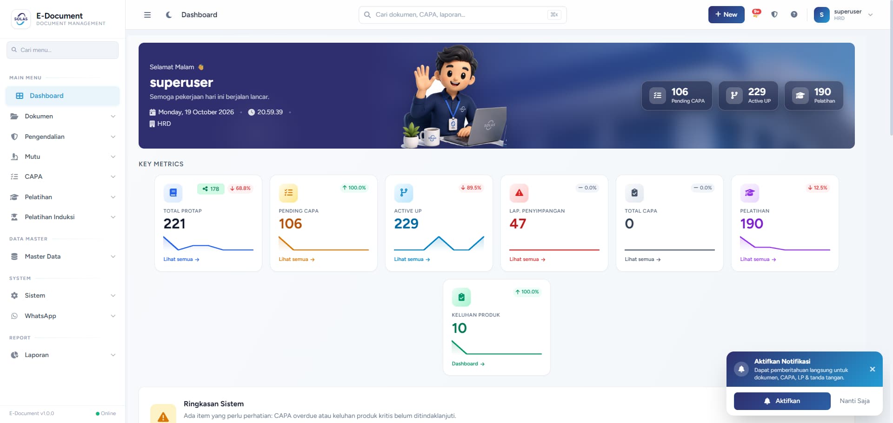The image size is (893, 423).
Task: Click the superuser avatar S icon
Action: click(821, 15)
